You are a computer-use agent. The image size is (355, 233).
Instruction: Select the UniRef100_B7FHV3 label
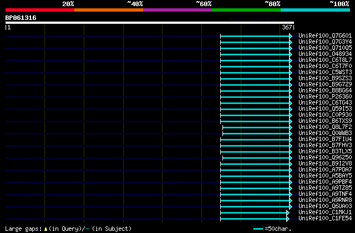[325, 146]
